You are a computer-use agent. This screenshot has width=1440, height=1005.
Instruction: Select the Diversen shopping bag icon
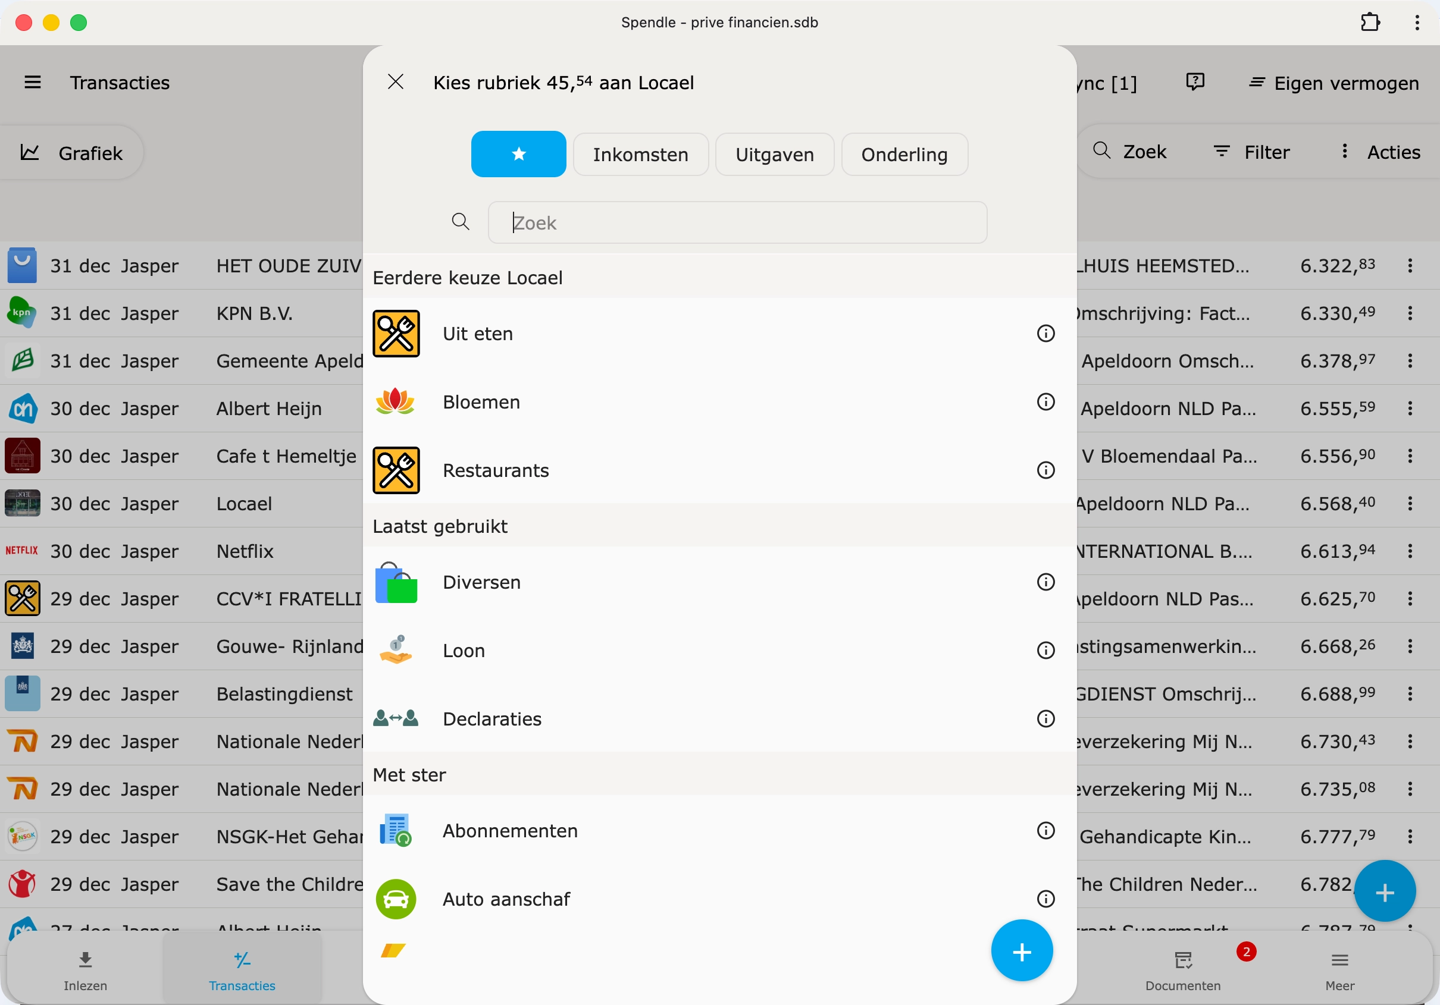pyautogui.click(x=396, y=582)
